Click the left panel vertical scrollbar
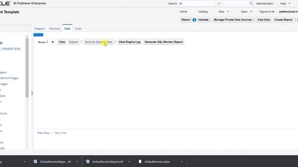The height and width of the screenshot is (167, 298). (x=27, y=68)
